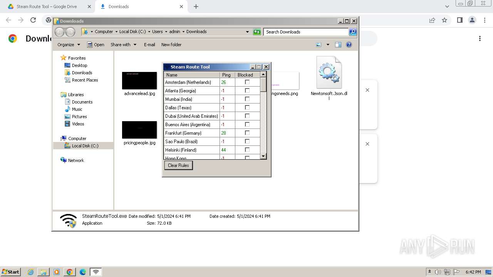Viewport: 493px width, 277px height.
Task: Select Network in navigation pane
Action: coord(76,160)
